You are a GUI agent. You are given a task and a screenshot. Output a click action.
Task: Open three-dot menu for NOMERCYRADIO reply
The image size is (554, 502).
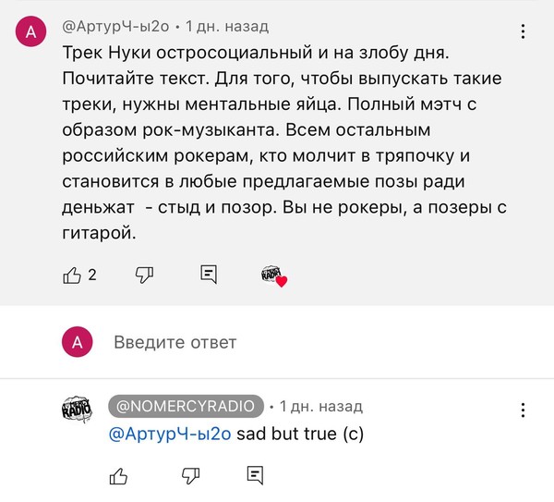[523, 410]
